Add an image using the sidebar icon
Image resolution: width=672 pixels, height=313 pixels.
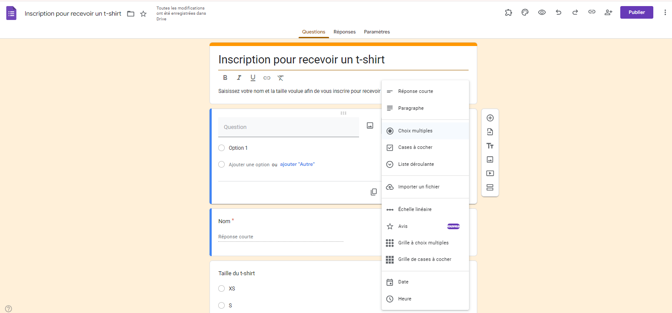pyautogui.click(x=490, y=159)
